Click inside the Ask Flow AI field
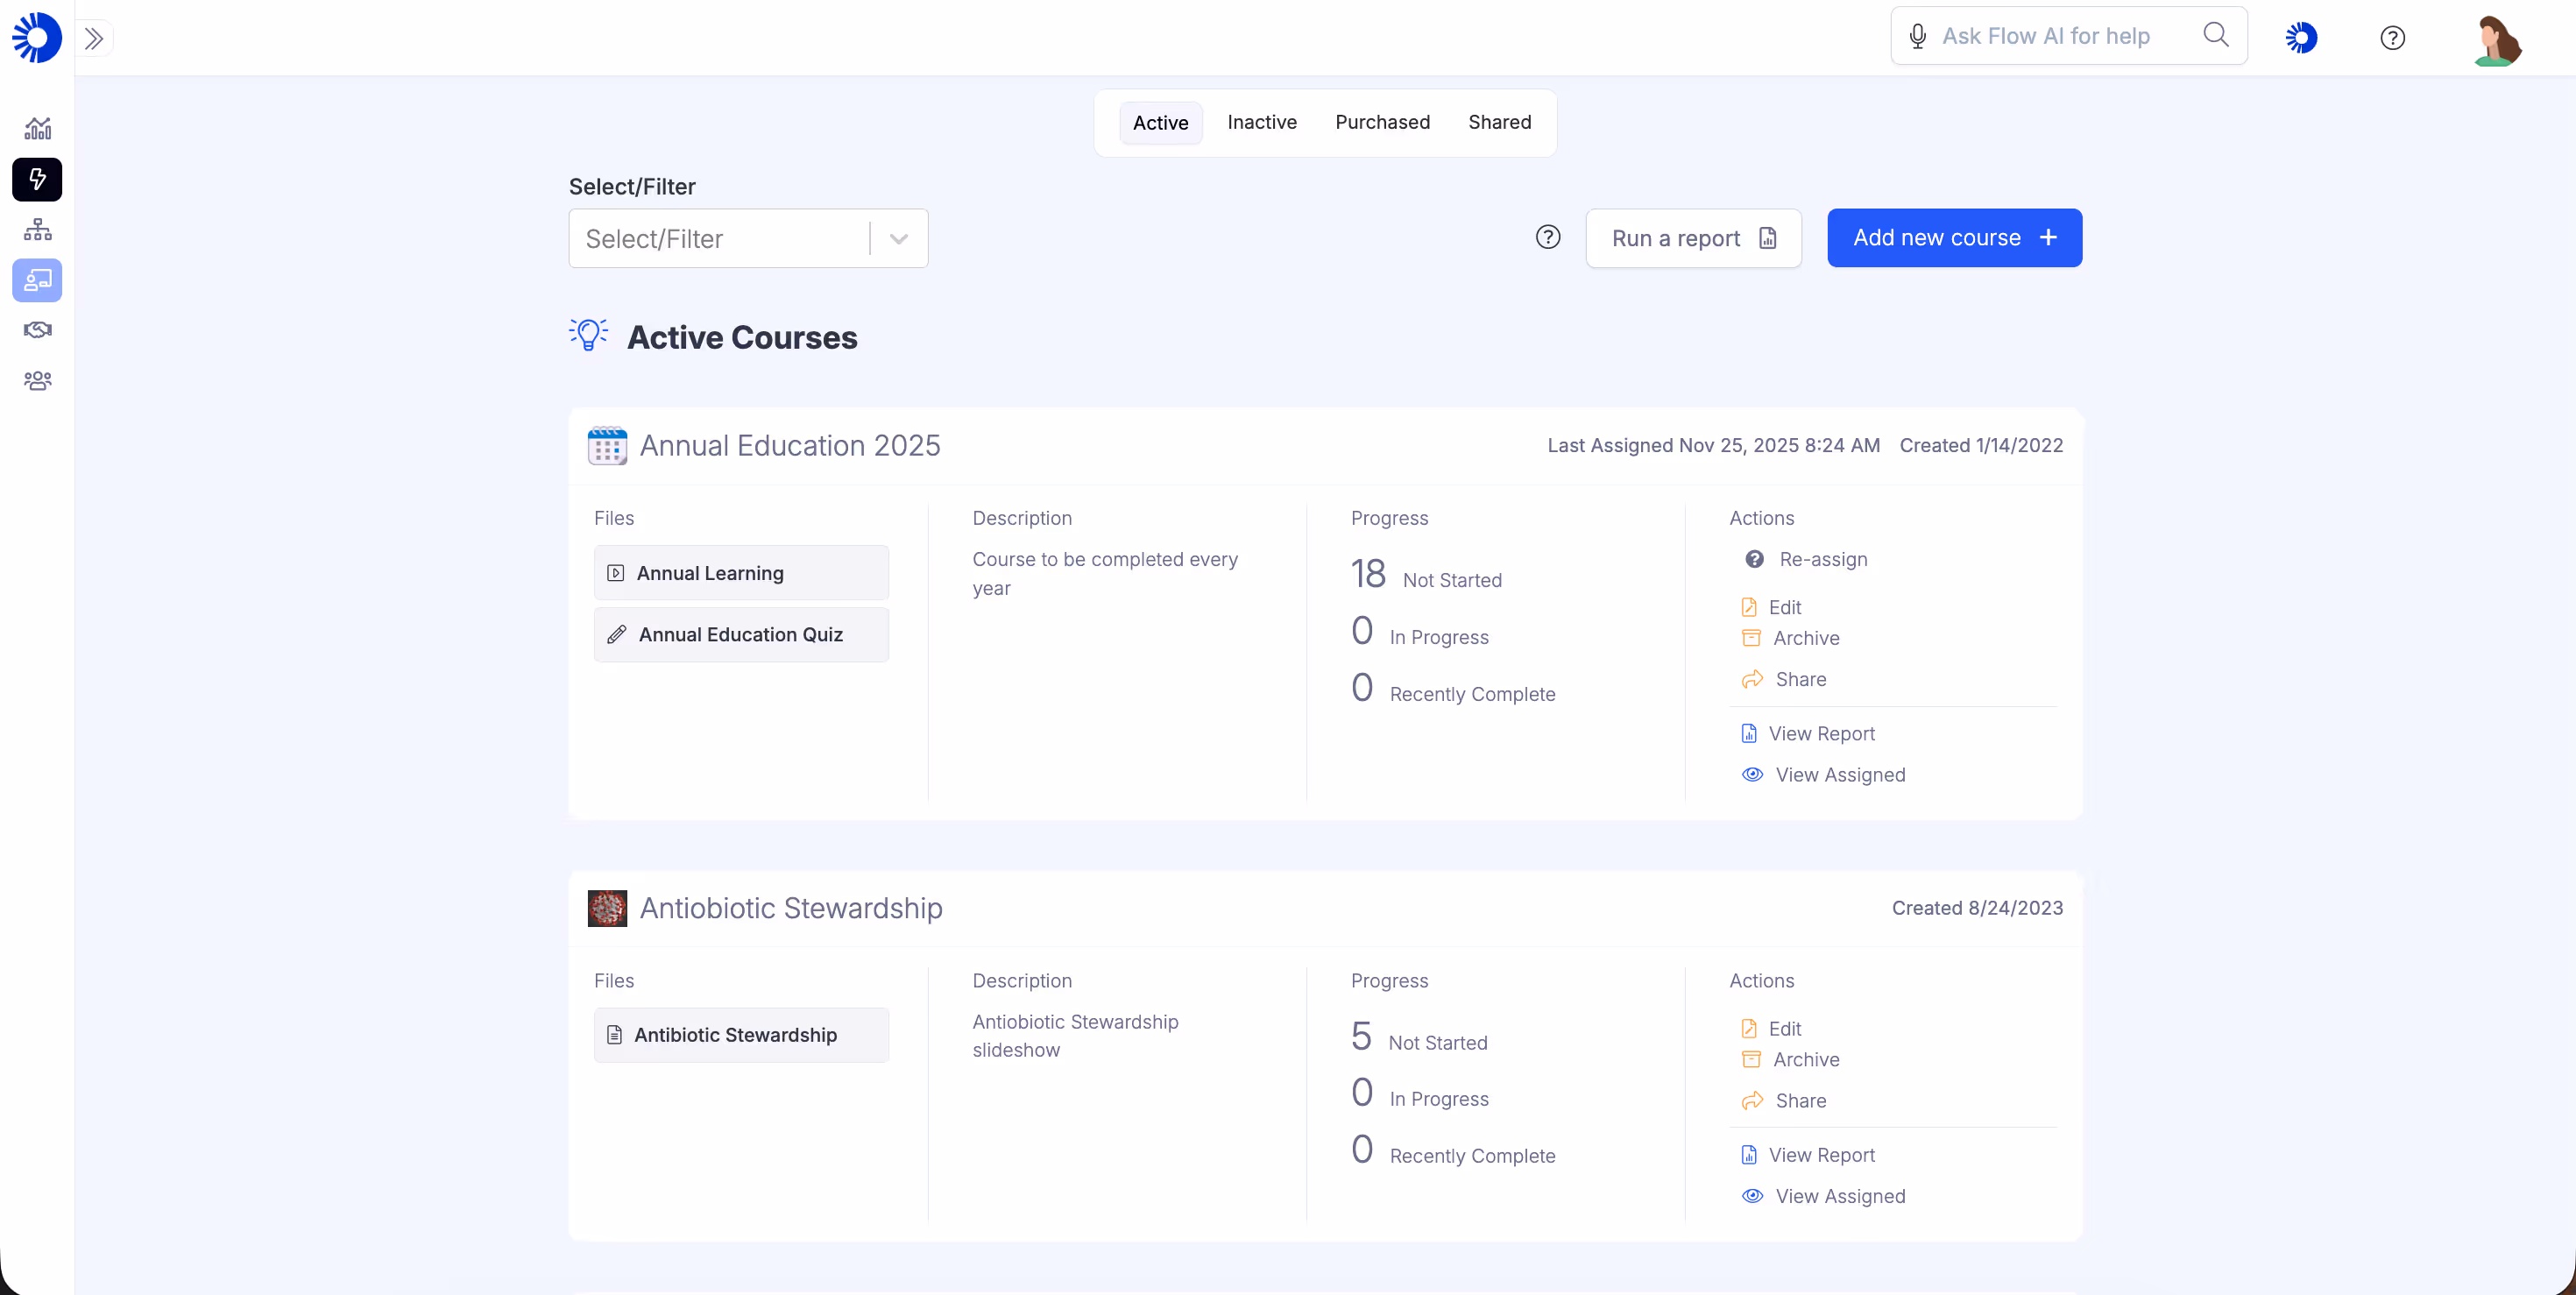Image resolution: width=2576 pixels, height=1295 pixels. (2060, 35)
